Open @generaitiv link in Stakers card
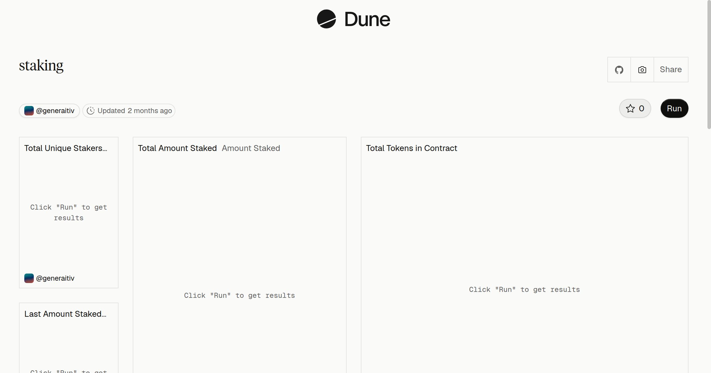The width and height of the screenshot is (711, 373). coord(55,278)
